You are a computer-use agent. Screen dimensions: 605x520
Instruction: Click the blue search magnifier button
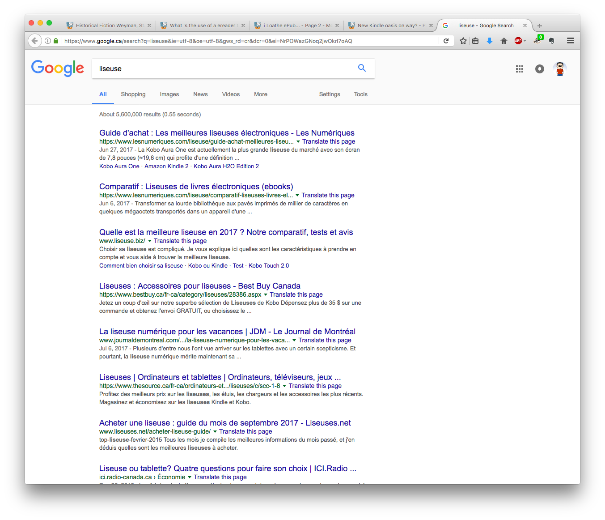(362, 68)
